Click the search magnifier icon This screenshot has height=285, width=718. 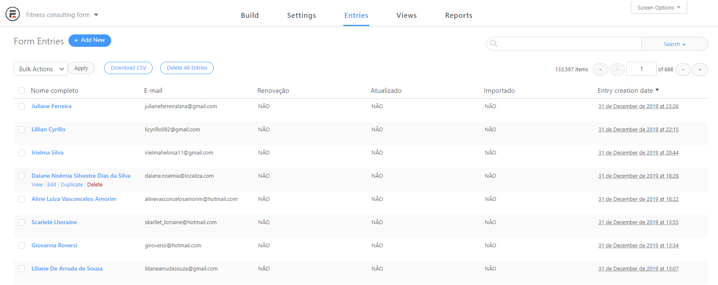493,43
